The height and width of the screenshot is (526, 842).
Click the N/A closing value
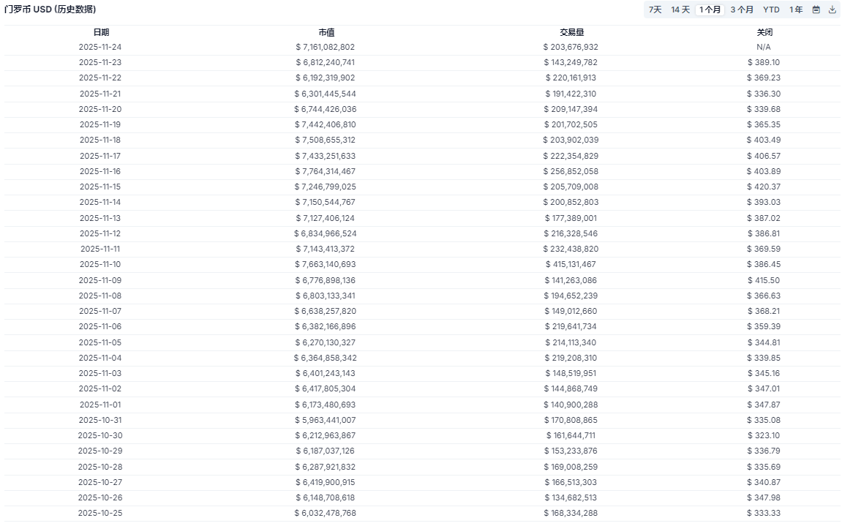(x=764, y=47)
